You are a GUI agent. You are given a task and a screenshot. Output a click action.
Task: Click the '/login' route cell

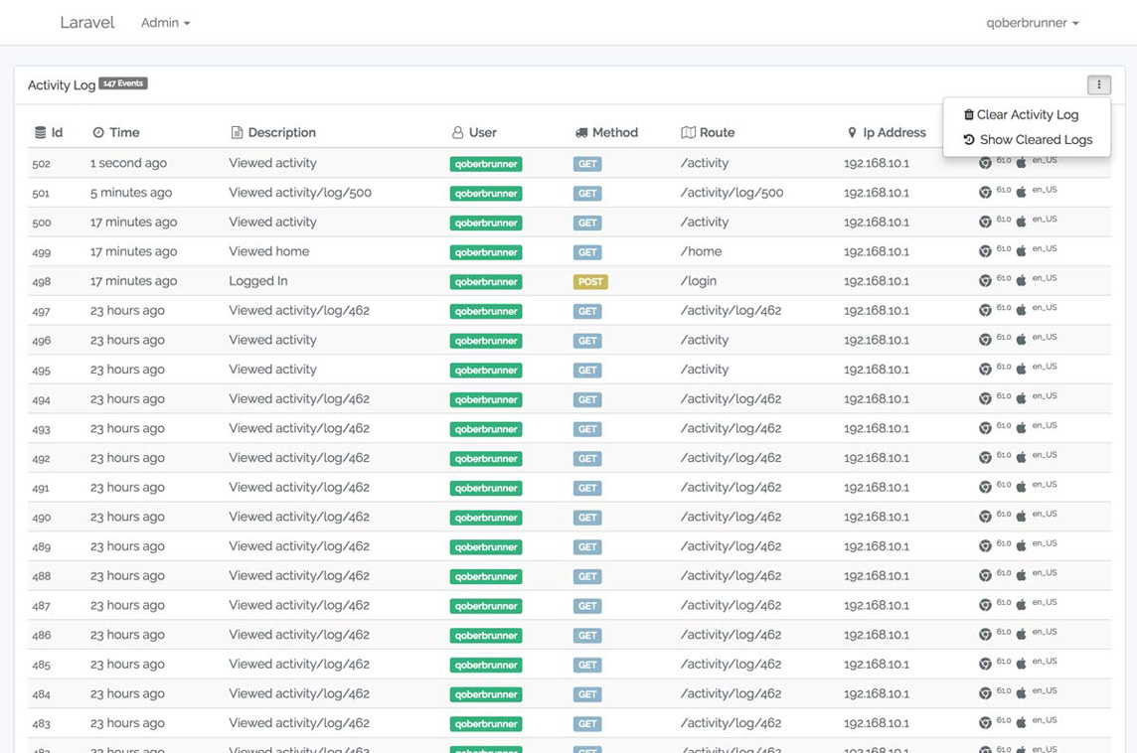[x=699, y=281]
